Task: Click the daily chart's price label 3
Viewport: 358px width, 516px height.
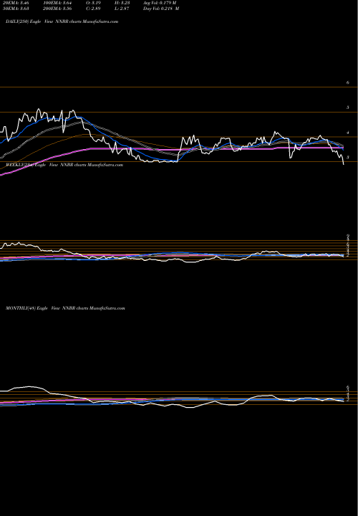Action: pos(348,158)
